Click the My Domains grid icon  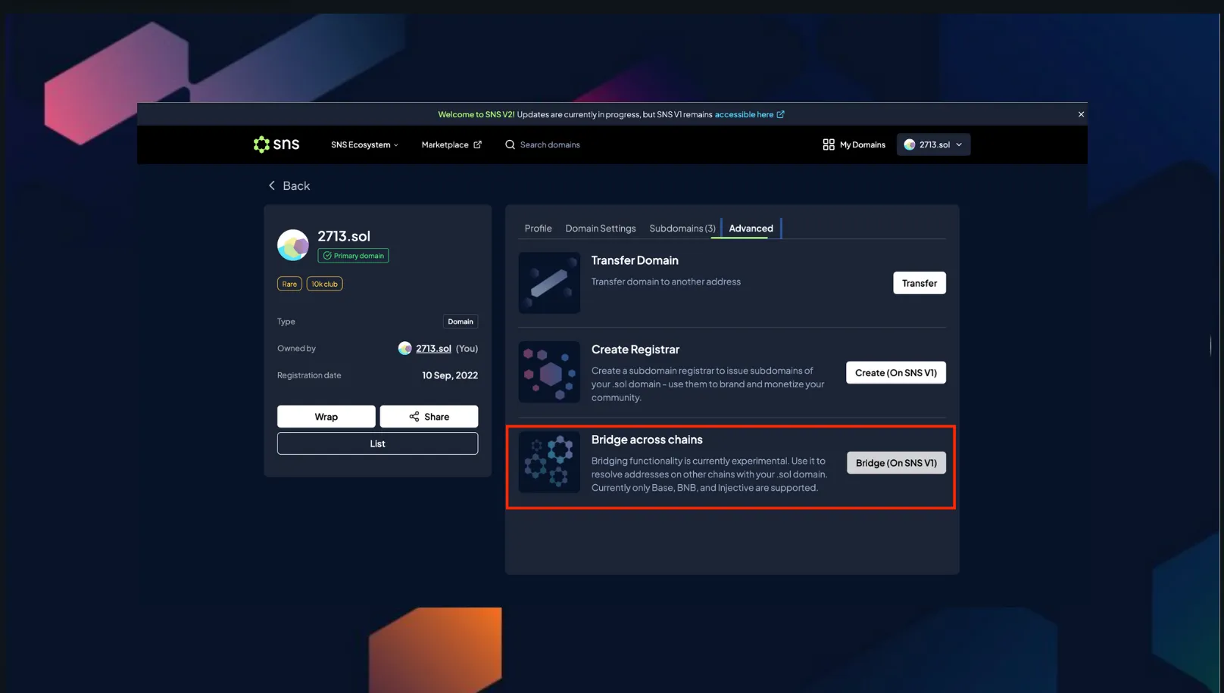[x=828, y=145]
